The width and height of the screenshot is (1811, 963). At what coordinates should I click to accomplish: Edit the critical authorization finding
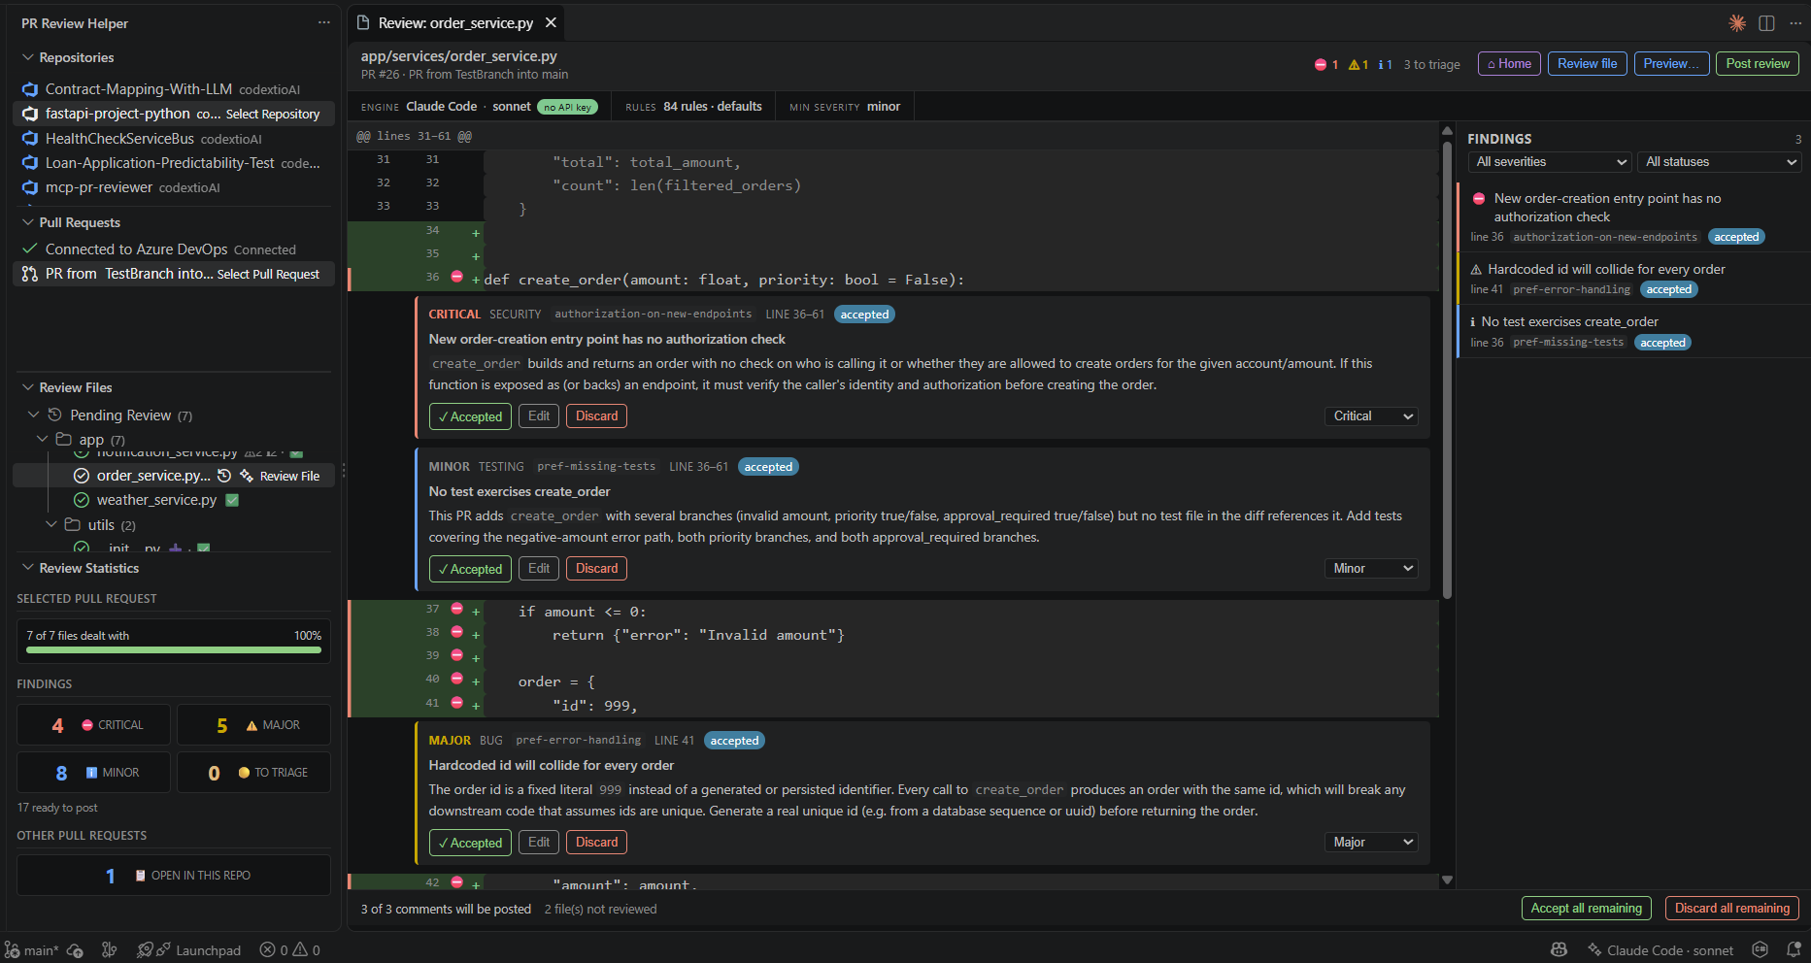tap(539, 416)
